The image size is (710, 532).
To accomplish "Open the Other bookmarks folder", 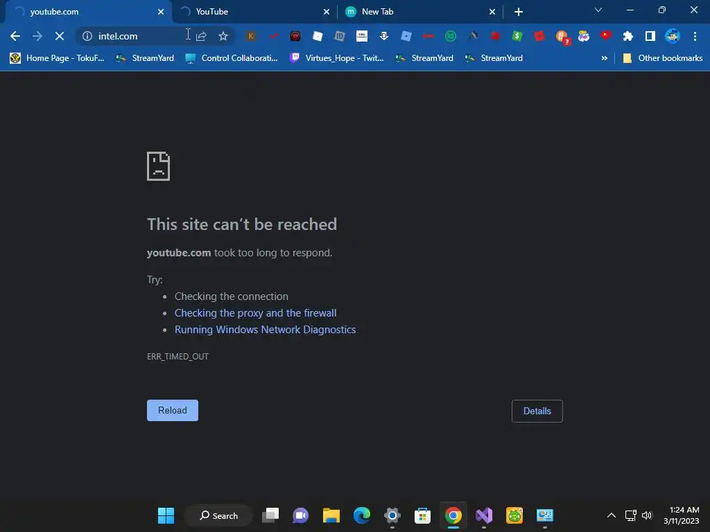I will pos(663,58).
